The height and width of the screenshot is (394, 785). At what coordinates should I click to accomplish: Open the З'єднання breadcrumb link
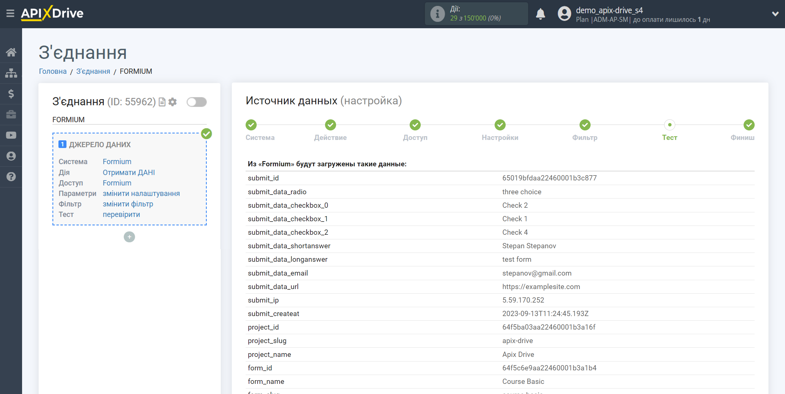click(x=93, y=71)
